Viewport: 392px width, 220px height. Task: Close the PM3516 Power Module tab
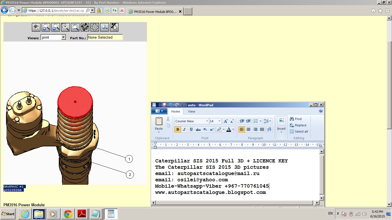180,12
